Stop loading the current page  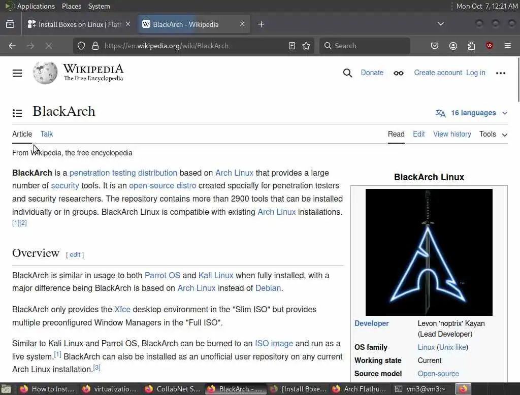click(x=49, y=46)
